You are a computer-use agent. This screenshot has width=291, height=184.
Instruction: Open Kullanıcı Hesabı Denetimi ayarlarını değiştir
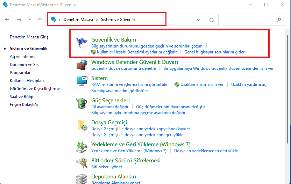click(x=137, y=52)
